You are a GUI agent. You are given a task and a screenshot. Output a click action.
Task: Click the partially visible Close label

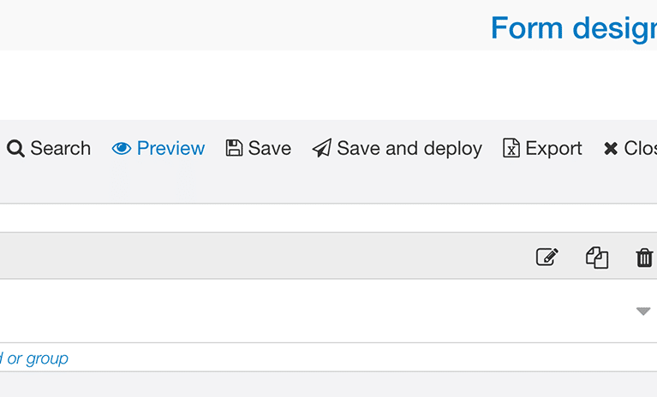[640, 149]
